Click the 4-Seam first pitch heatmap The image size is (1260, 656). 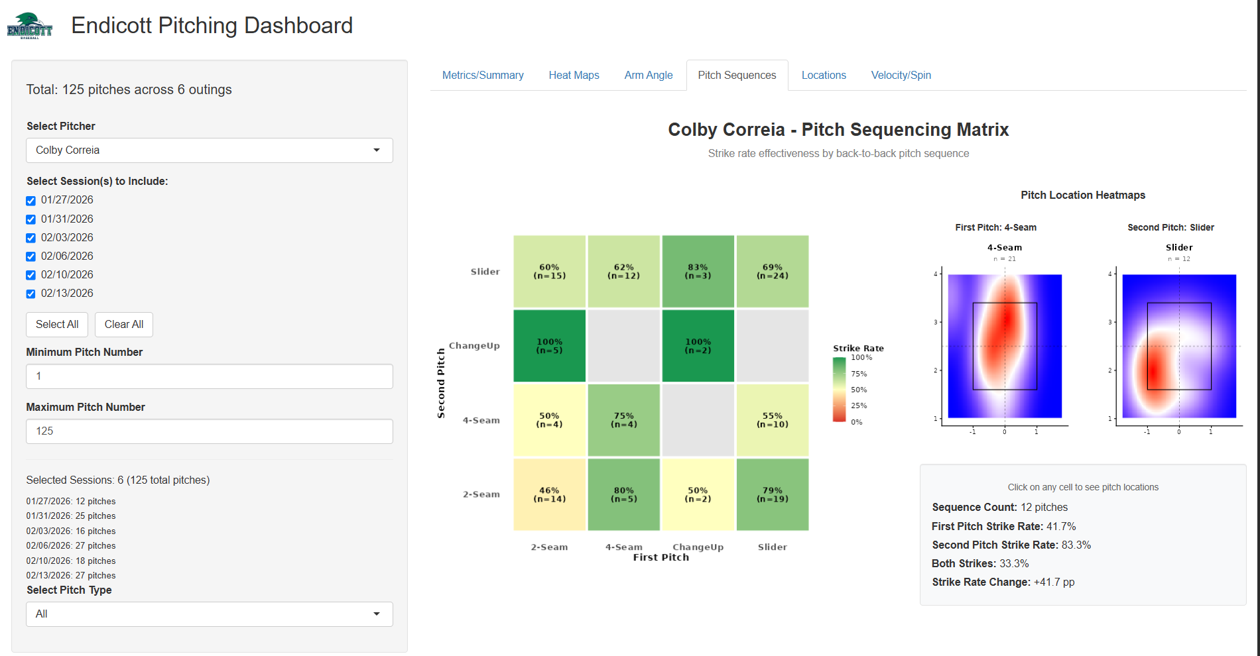(x=1005, y=346)
